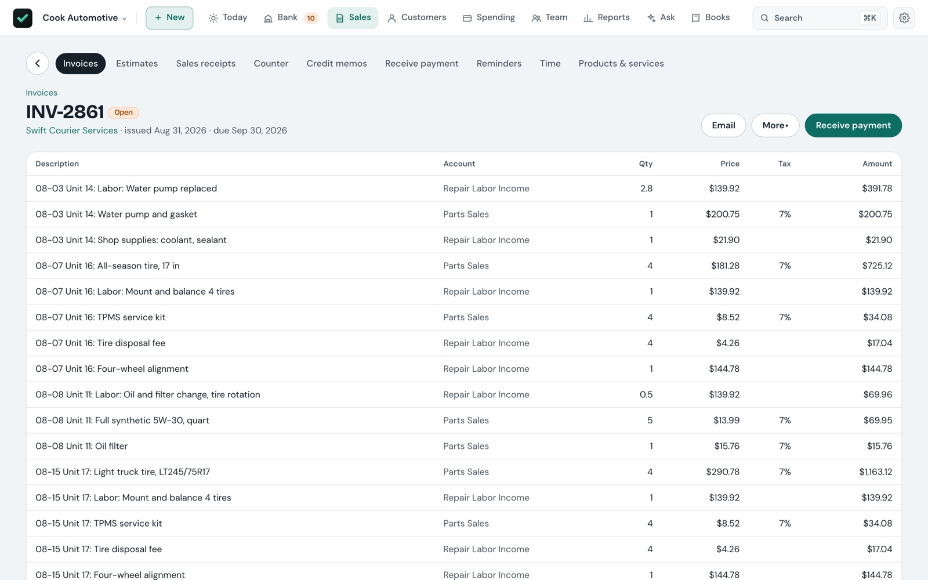Switch to the Credit memos tab
The height and width of the screenshot is (580, 928).
[x=336, y=63]
